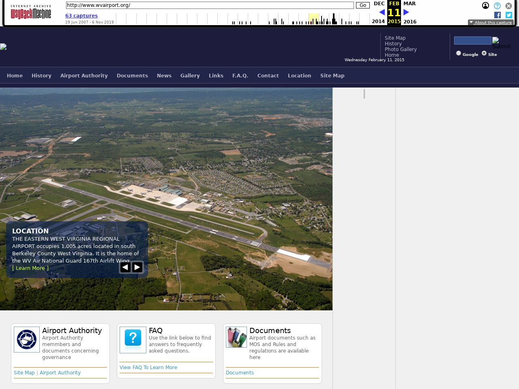Go to previous capture arrow (Dec 2014)
Screen dimensions: 519x389
[382, 12]
